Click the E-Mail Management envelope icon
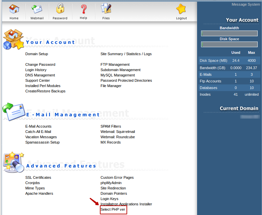The image size is (262, 215). (13, 112)
